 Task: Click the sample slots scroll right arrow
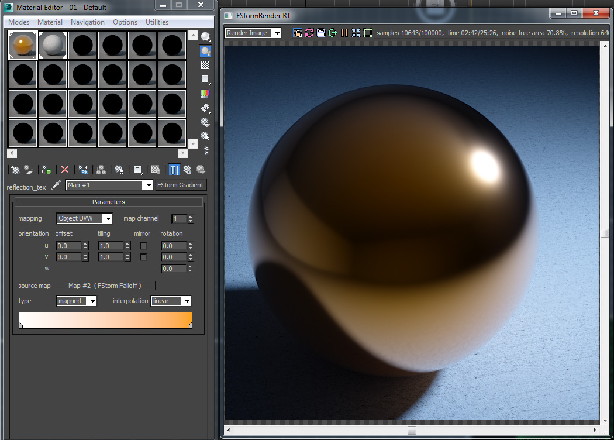click(x=182, y=153)
